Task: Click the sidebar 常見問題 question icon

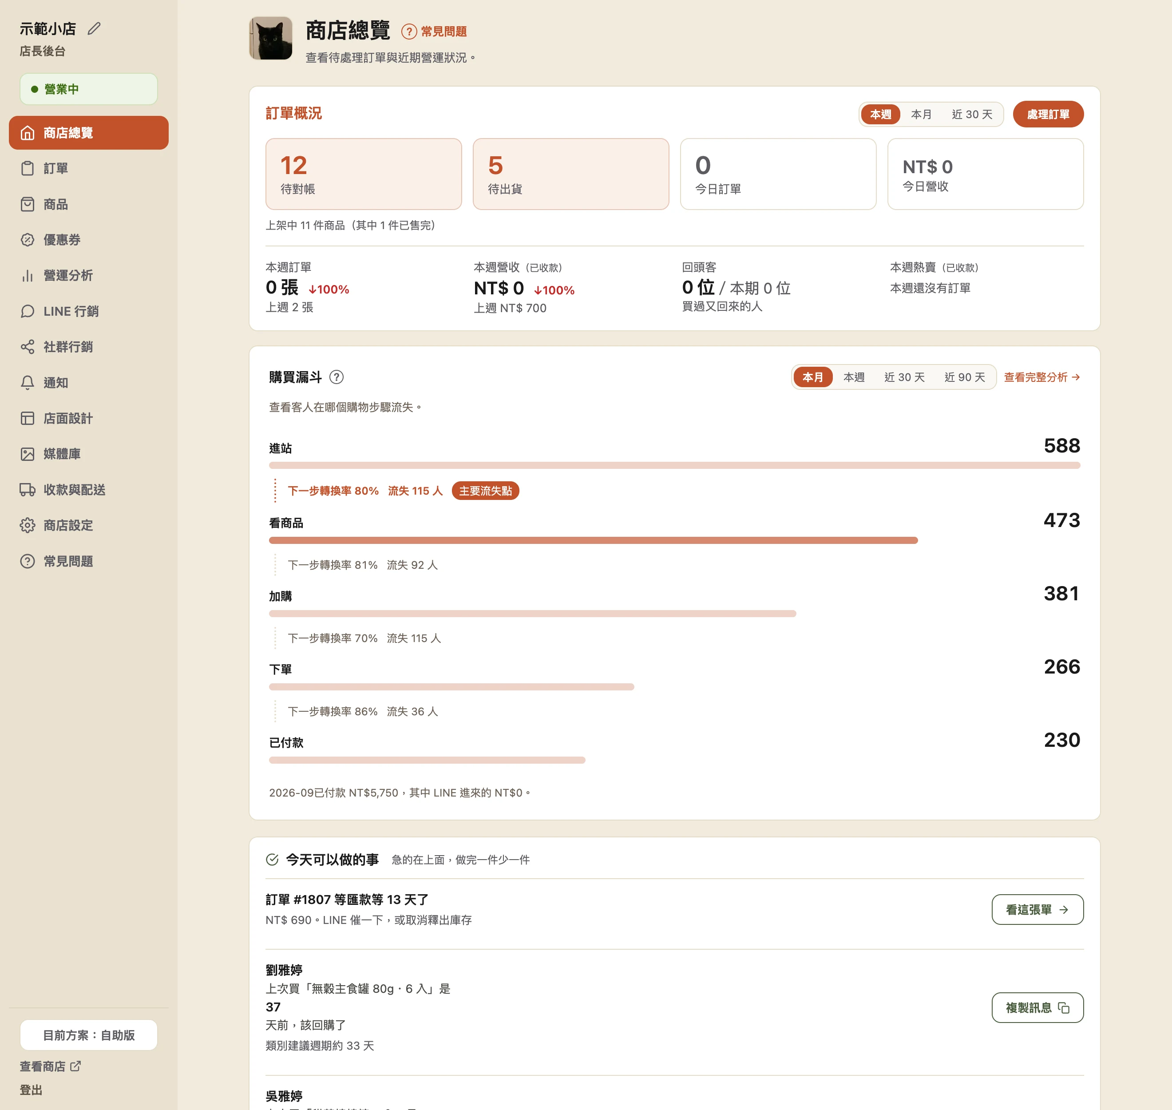Action: pos(27,561)
